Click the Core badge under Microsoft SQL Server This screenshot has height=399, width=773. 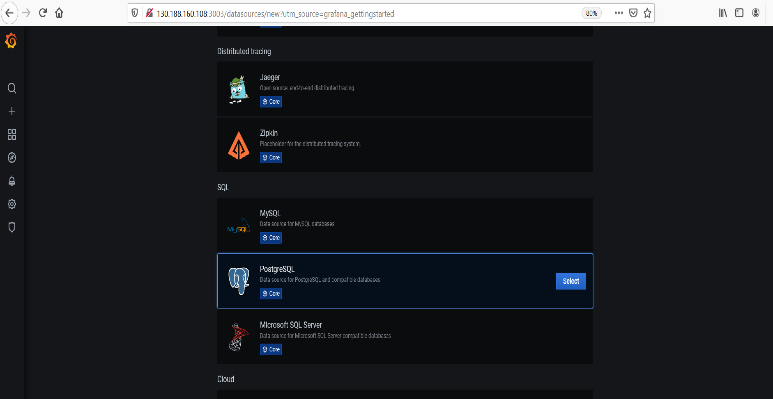271,349
